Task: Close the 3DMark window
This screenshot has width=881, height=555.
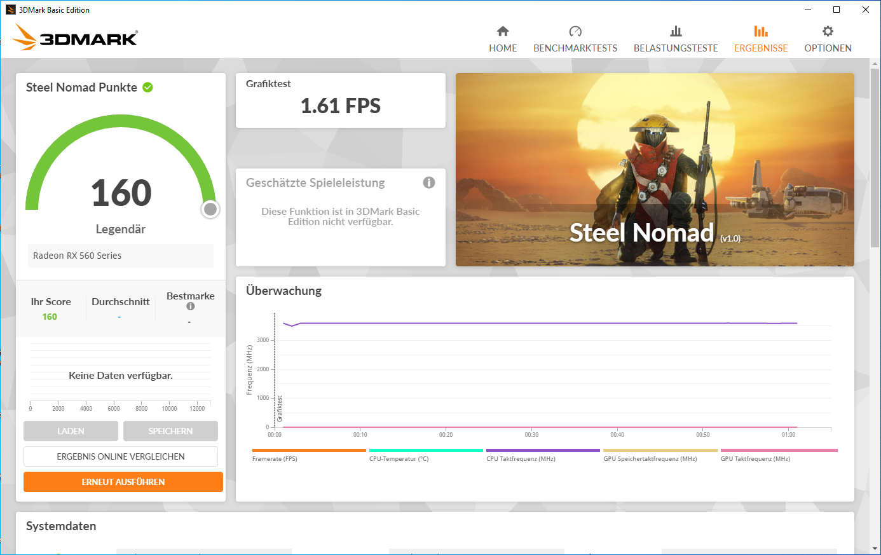Action: point(866,10)
